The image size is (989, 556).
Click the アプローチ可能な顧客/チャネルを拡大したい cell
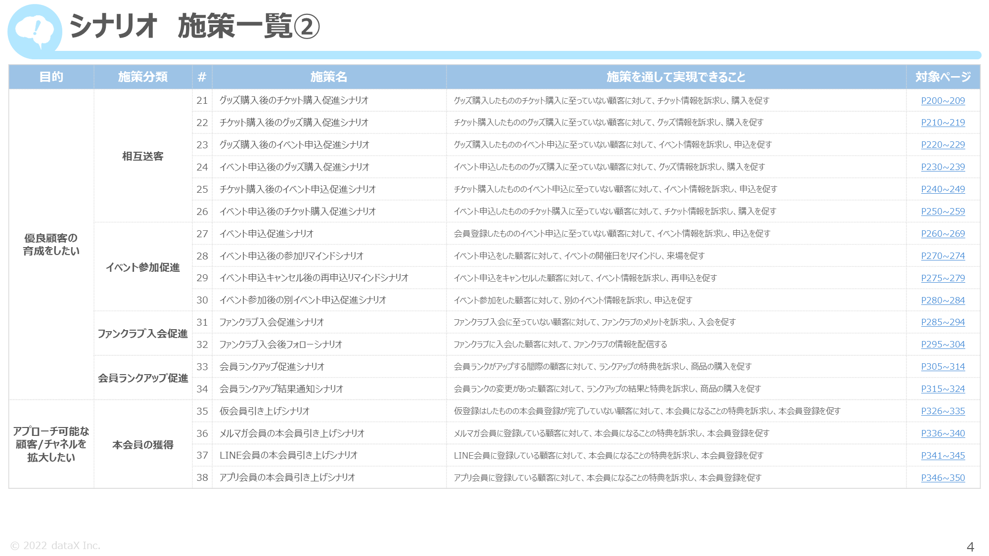(51, 444)
